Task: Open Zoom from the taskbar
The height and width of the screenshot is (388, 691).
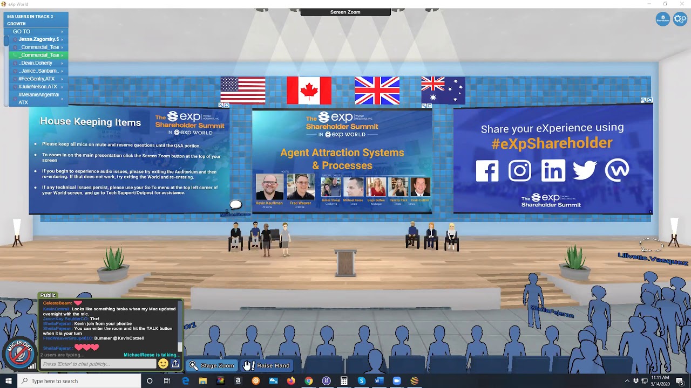Action: tap(397, 381)
